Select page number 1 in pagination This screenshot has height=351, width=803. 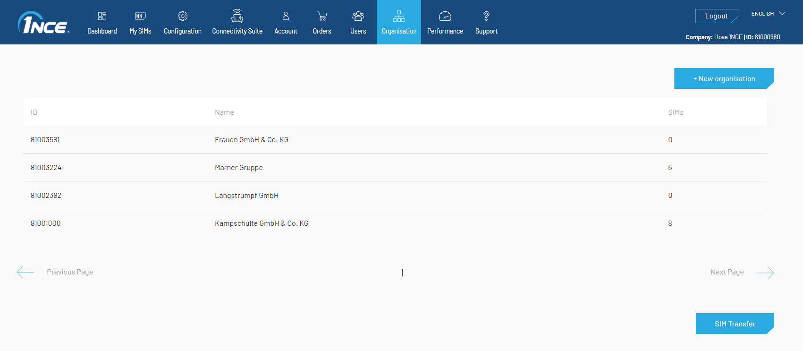pyautogui.click(x=402, y=273)
